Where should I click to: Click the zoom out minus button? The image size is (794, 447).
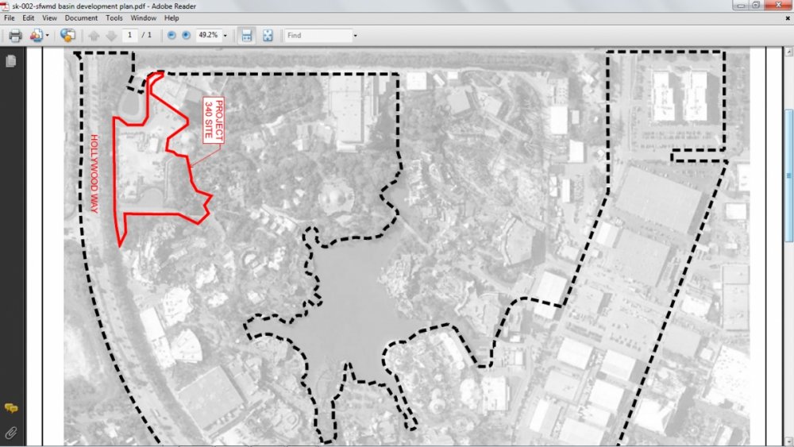pos(172,36)
